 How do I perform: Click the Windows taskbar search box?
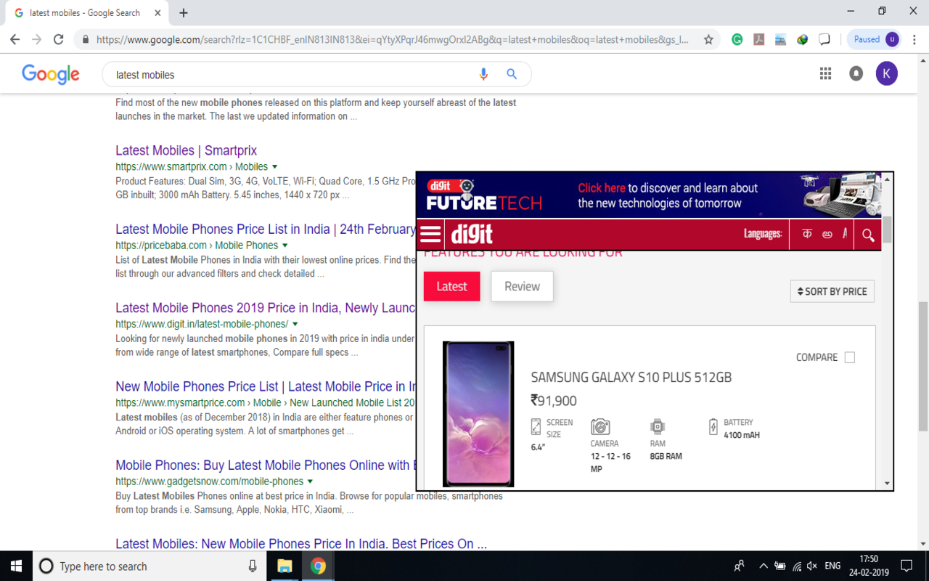tap(149, 566)
